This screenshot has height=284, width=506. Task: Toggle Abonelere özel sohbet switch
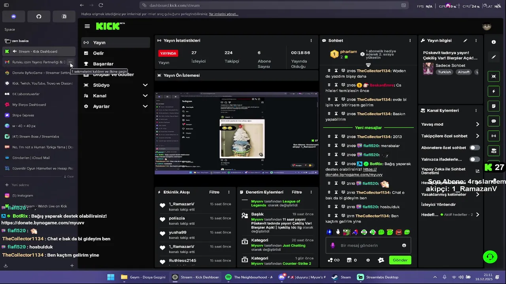pyautogui.click(x=474, y=148)
